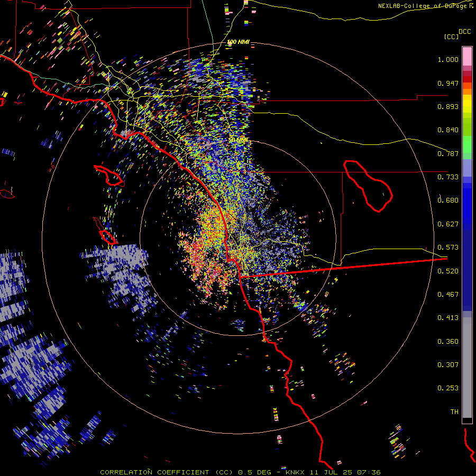
Task: Click the 0.893 legend value
Action: (x=448, y=106)
